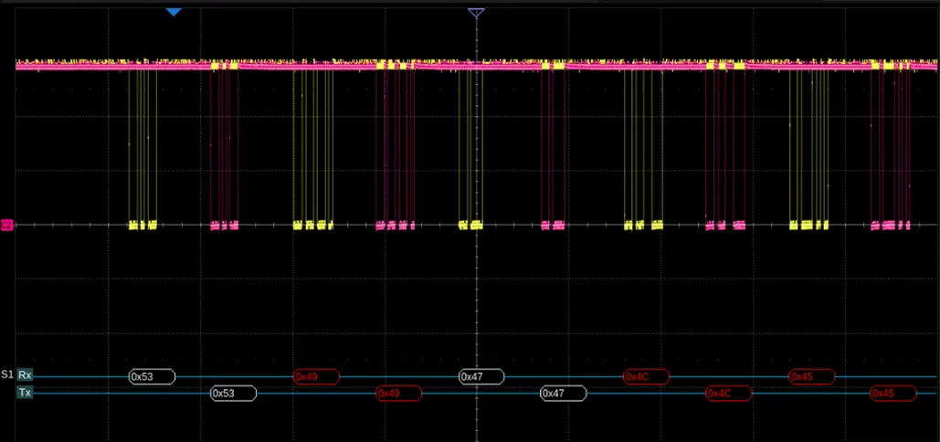Select the 0x45 packet on Rx row
940x442 pixels.
[x=812, y=376]
